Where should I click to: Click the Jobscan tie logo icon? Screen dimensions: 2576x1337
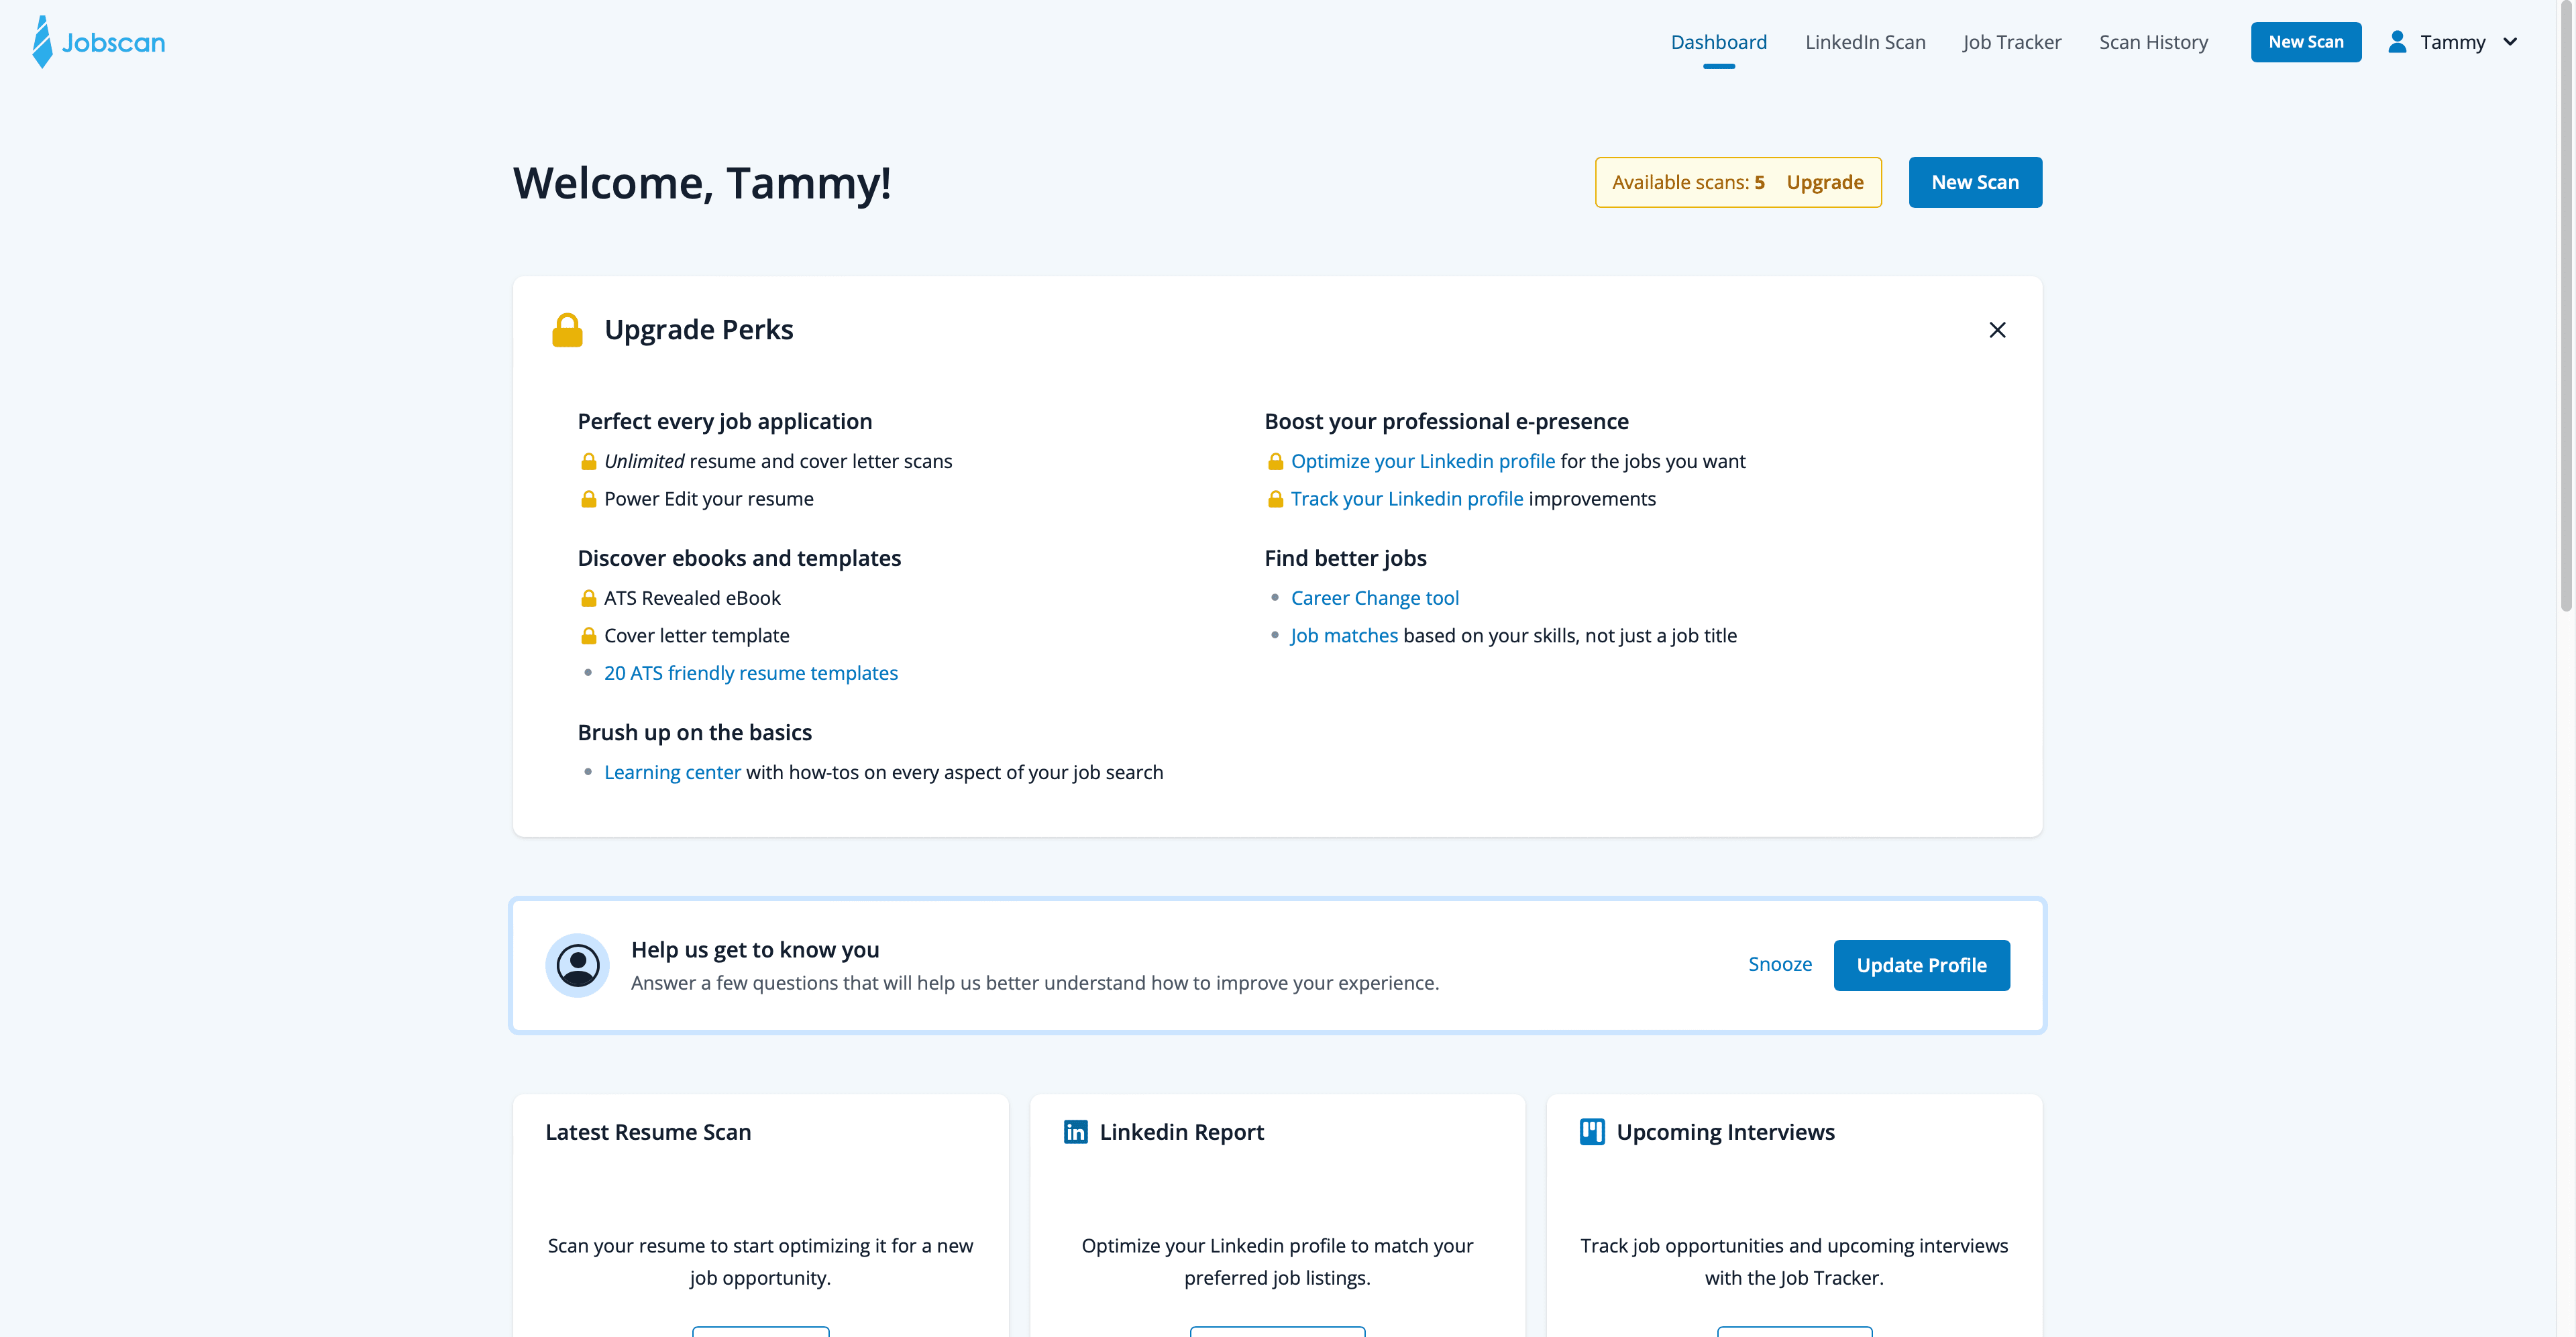[42, 42]
